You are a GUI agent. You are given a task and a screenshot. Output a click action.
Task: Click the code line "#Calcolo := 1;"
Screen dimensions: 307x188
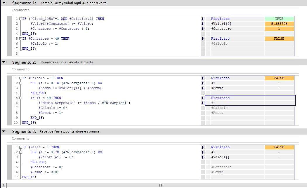pos(44,43)
